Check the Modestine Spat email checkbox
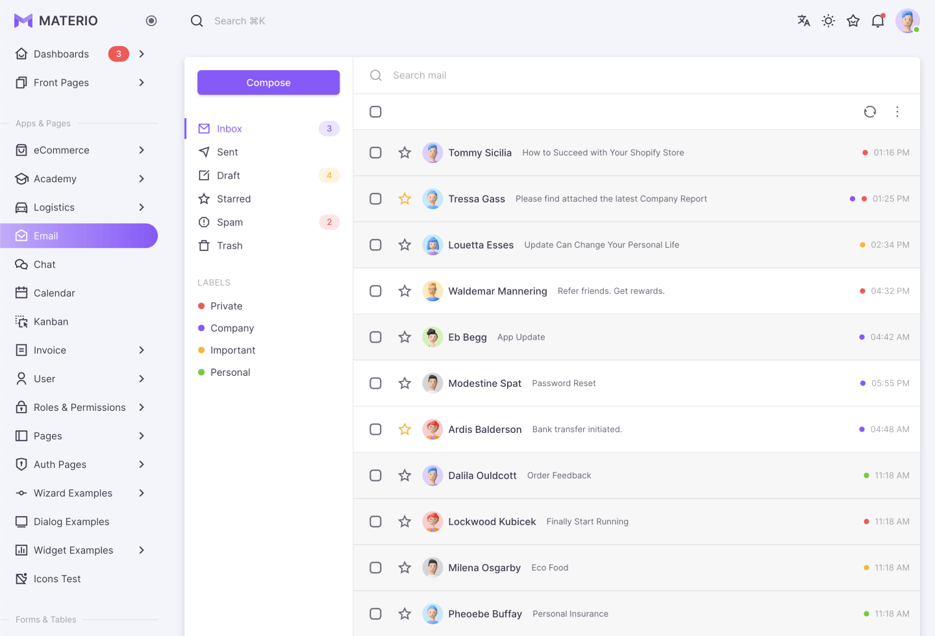Image resolution: width=935 pixels, height=636 pixels. pos(375,383)
